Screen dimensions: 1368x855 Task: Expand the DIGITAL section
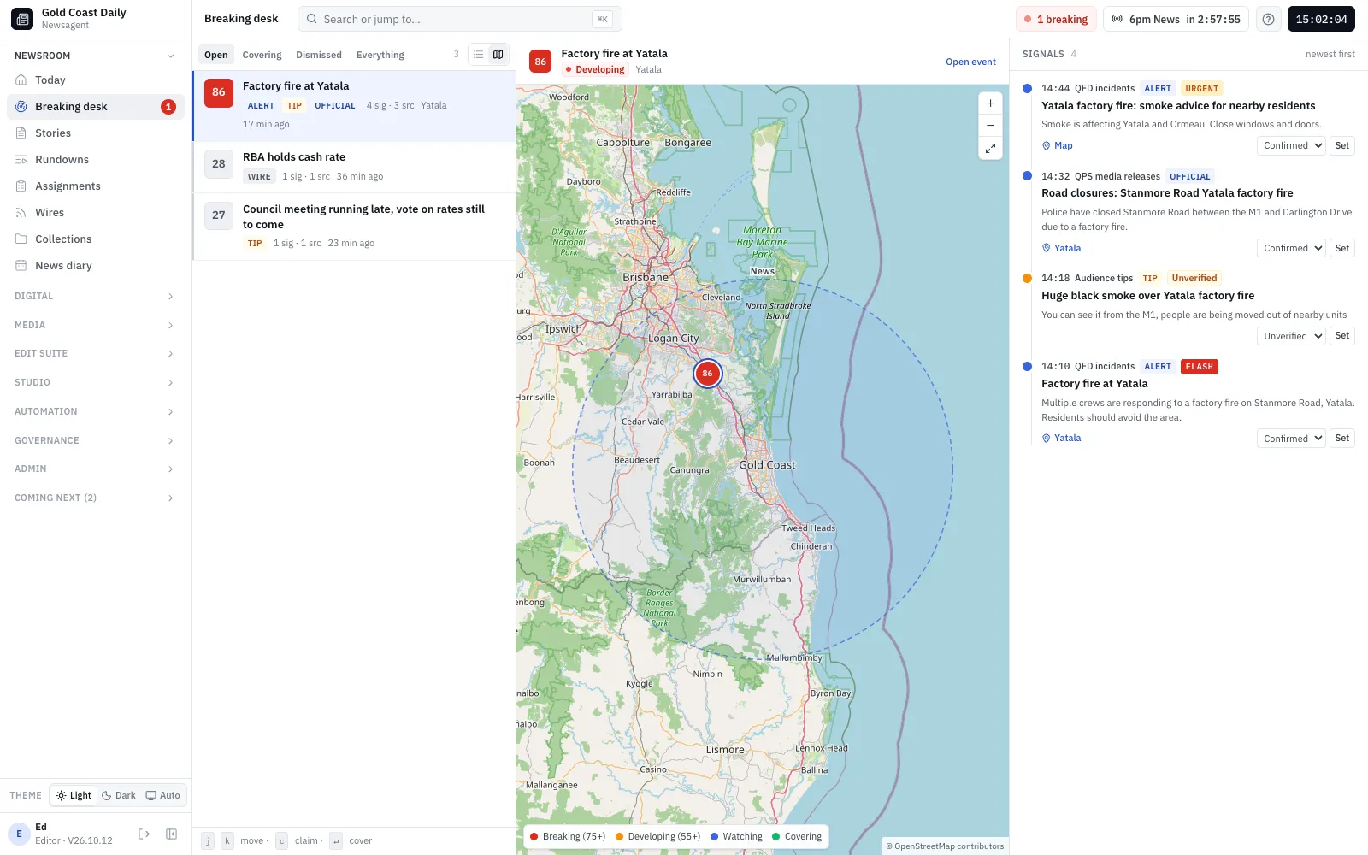coord(95,297)
